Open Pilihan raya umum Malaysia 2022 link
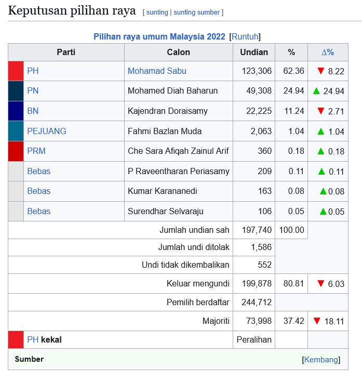 159,36
